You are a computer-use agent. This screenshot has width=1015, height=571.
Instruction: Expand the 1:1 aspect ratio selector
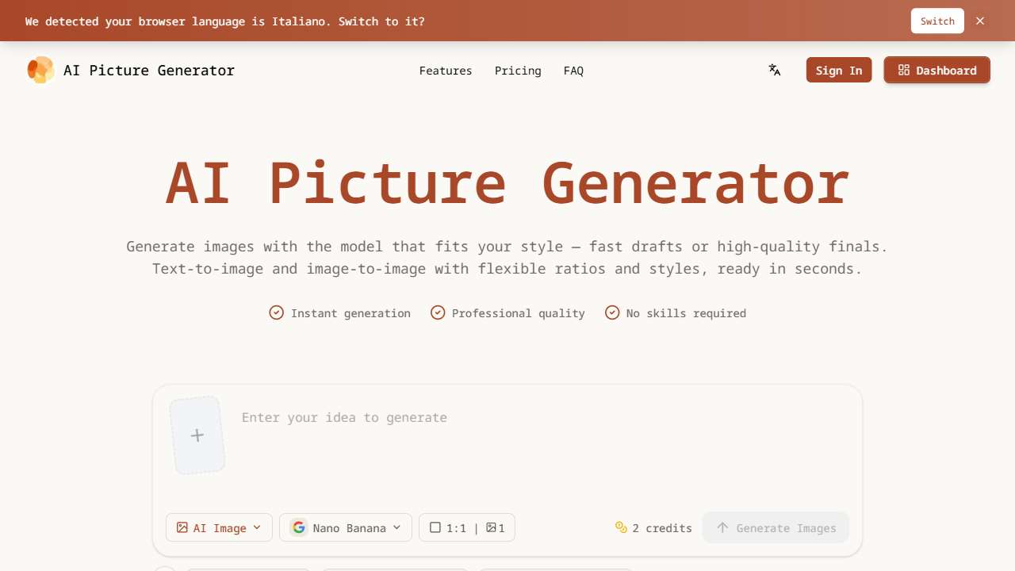coord(466,527)
